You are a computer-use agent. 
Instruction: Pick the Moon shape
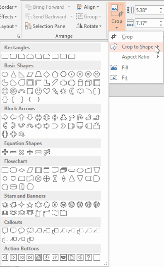[72, 91]
